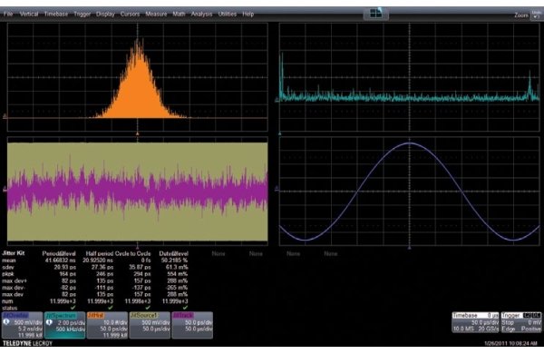Open the Timebase descriptor box
This screenshot has height=354, width=544.
pos(475,322)
